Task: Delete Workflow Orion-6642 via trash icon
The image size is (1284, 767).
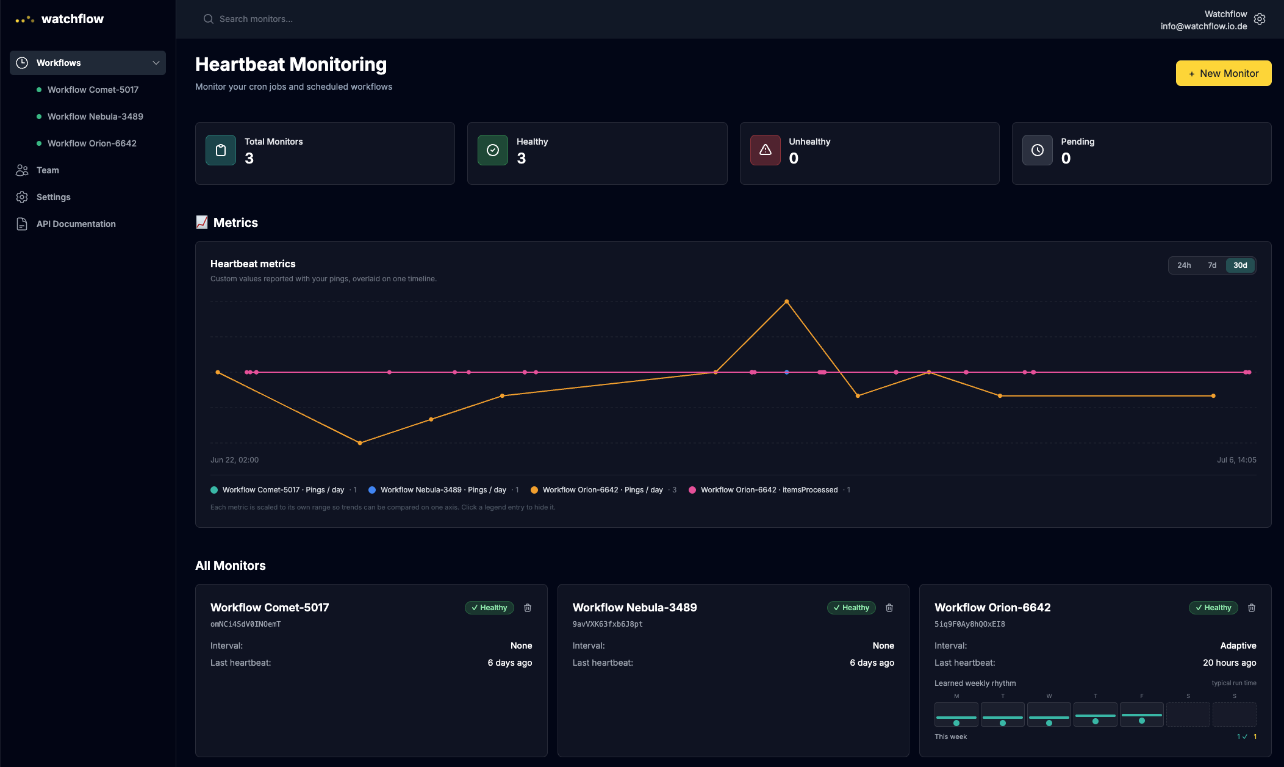Action: (x=1252, y=608)
